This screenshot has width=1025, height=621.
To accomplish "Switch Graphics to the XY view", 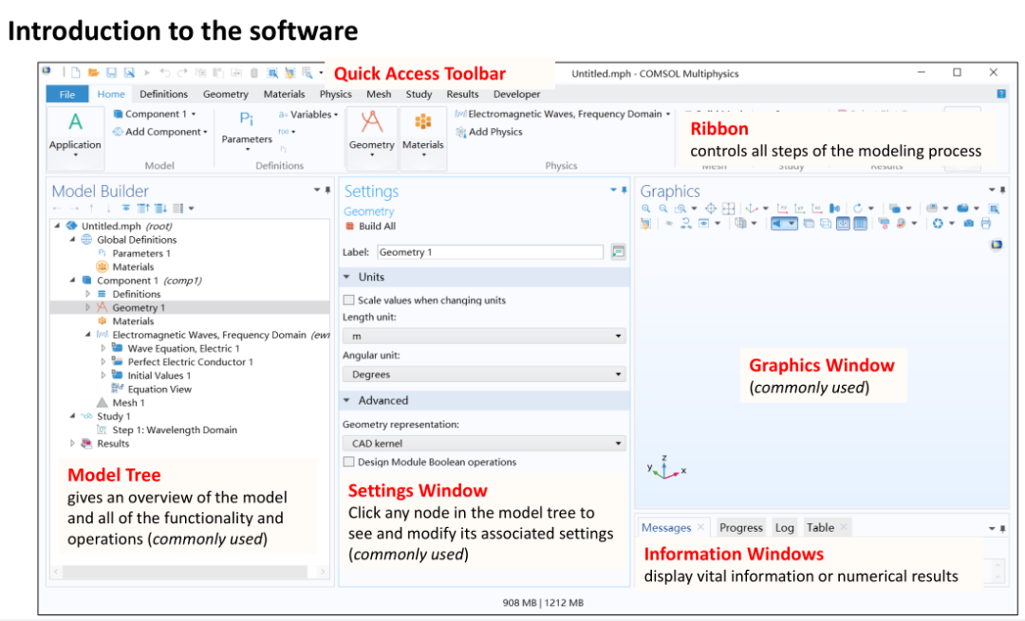I will [782, 209].
